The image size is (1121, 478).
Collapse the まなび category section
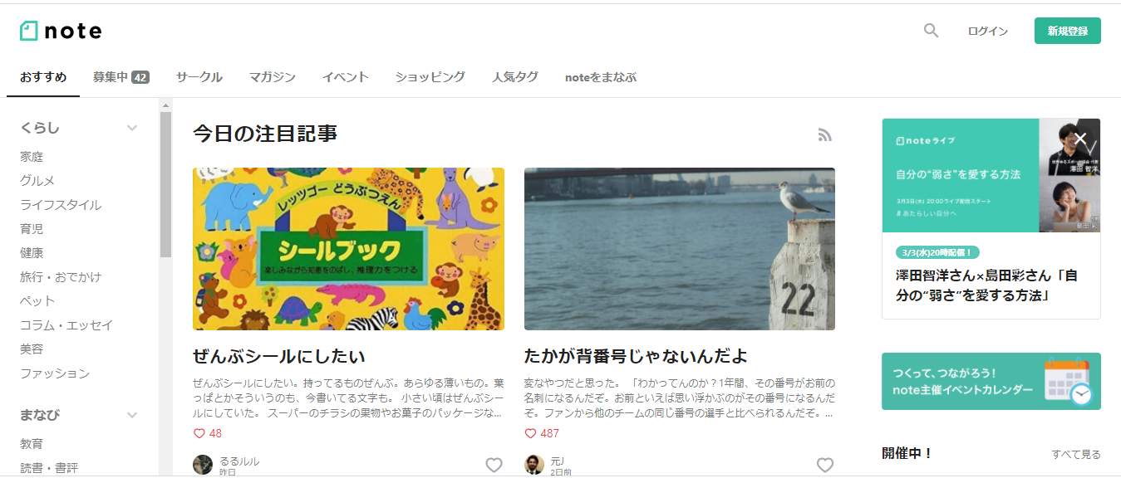pyautogui.click(x=131, y=414)
